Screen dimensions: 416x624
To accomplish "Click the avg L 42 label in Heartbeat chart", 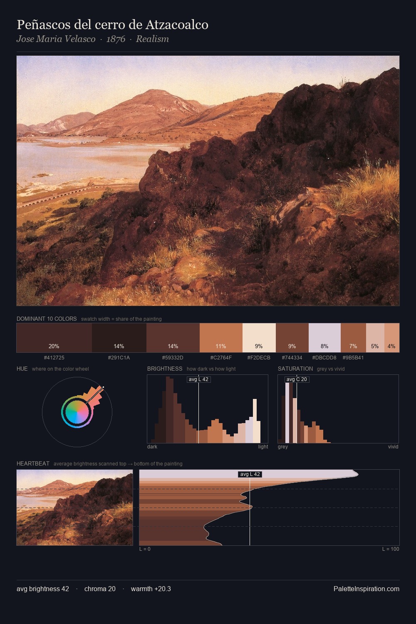I will coord(250,474).
